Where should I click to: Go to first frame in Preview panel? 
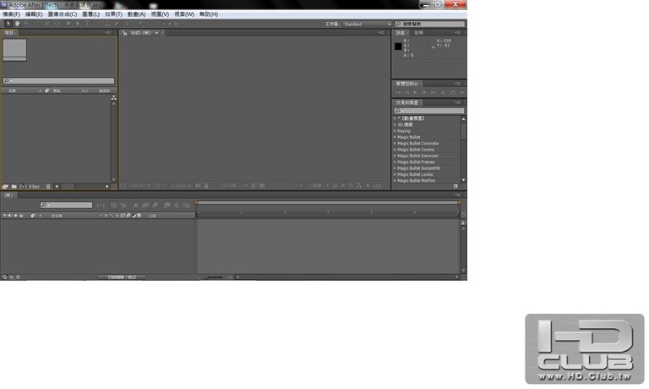(398, 92)
